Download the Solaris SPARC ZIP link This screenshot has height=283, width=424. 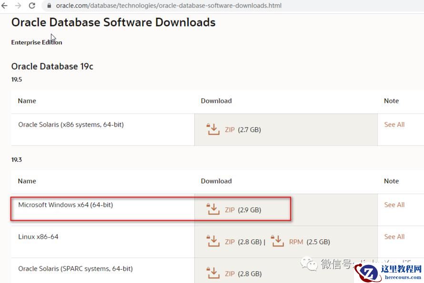click(230, 273)
